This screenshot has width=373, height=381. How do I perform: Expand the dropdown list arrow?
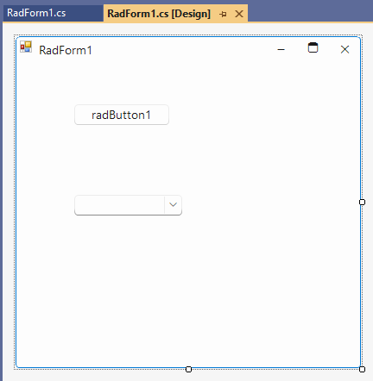(x=173, y=204)
